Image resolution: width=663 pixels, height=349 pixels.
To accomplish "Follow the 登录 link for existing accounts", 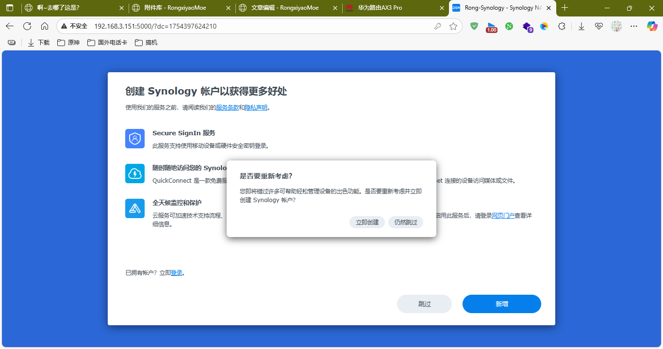I will [x=177, y=273].
